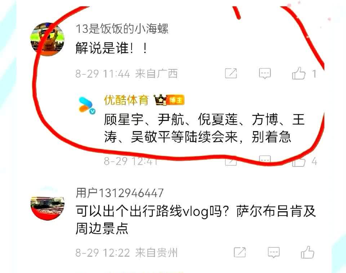
Task: Tap reply icon on 出行路线vlog comment
Action: [274, 252]
